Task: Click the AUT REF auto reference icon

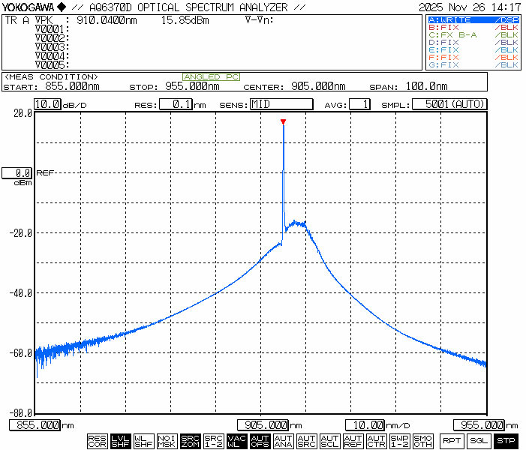Action: tap(353, 441)
